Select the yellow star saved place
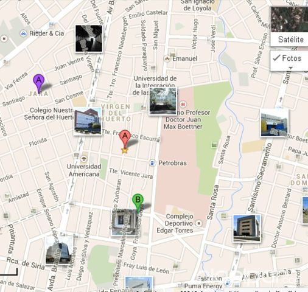 coord(125,150)
